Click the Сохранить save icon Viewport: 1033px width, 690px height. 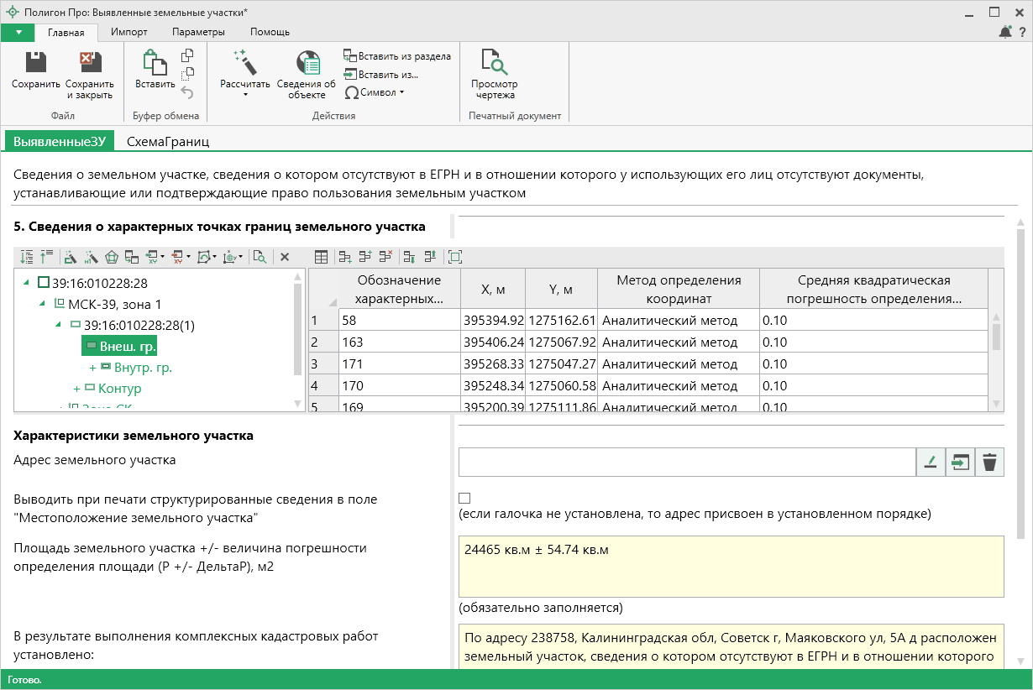point(35,64)
